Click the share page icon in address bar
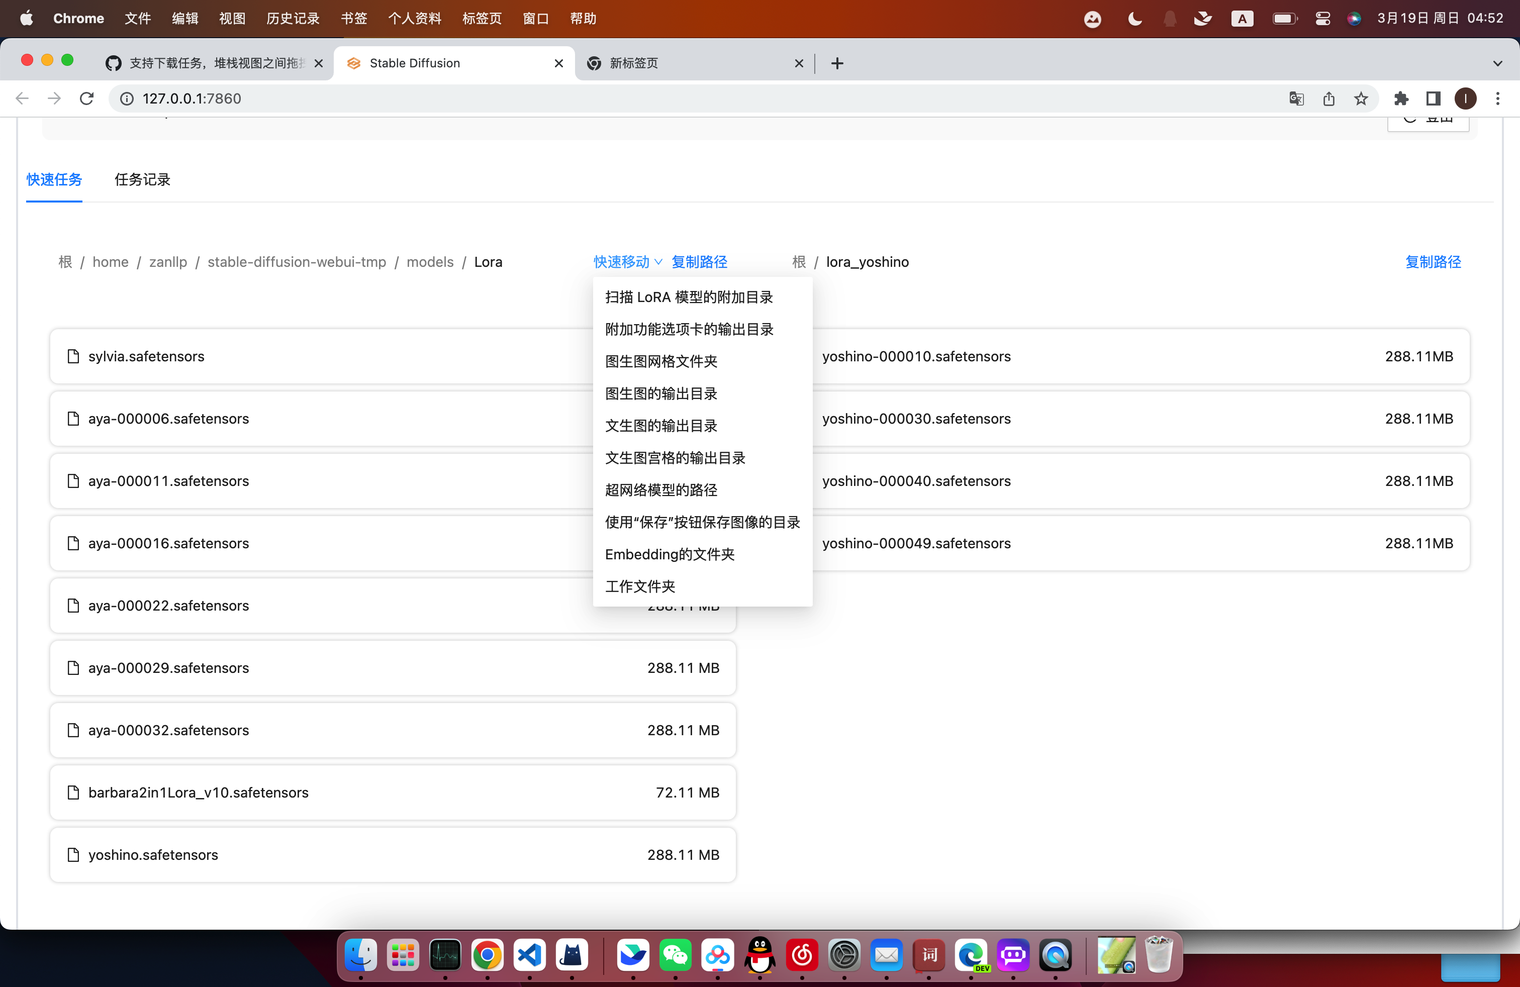Screen dimensions: 1520x987 pos(1328,98)
